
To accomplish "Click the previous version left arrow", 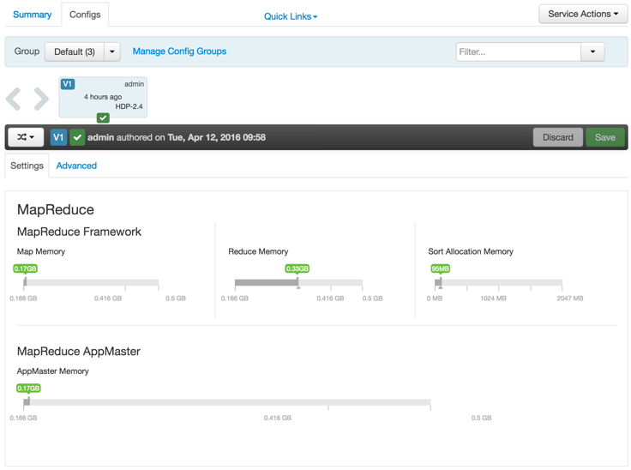I will tap(14, 99).
